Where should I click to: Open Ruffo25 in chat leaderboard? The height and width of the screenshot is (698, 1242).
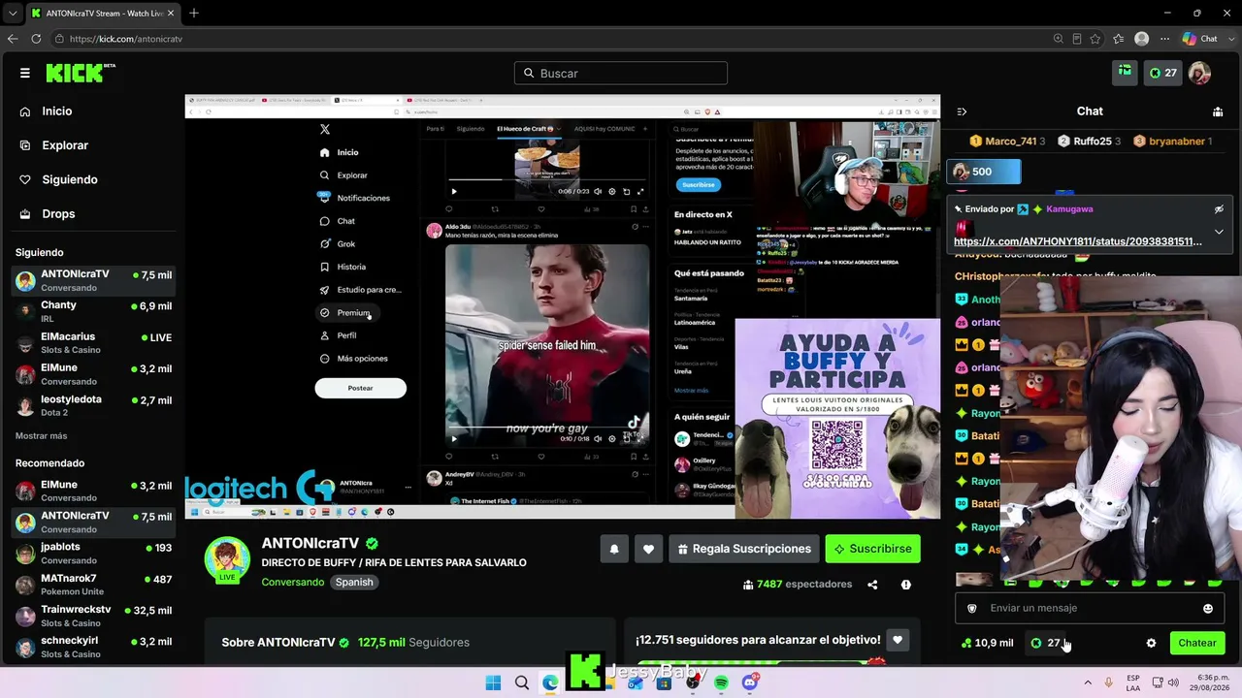click(1089, 141)
